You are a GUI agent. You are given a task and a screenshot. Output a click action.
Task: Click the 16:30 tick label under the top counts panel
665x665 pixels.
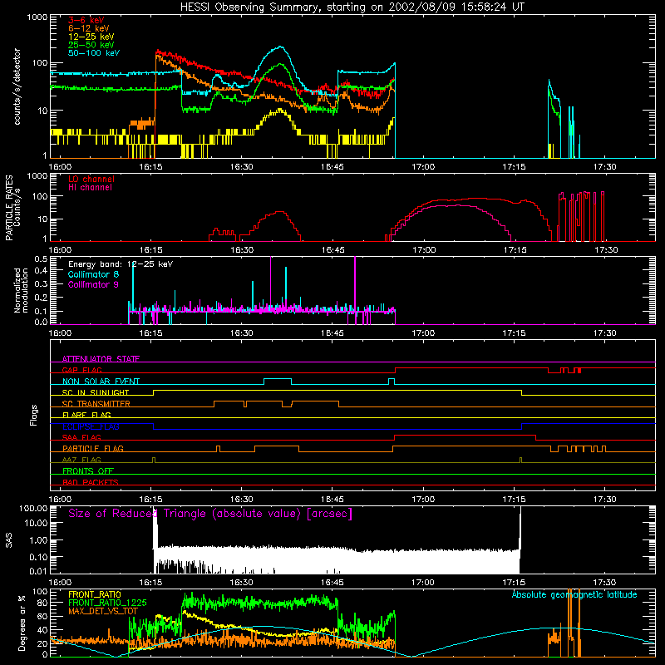click(242, 167)
